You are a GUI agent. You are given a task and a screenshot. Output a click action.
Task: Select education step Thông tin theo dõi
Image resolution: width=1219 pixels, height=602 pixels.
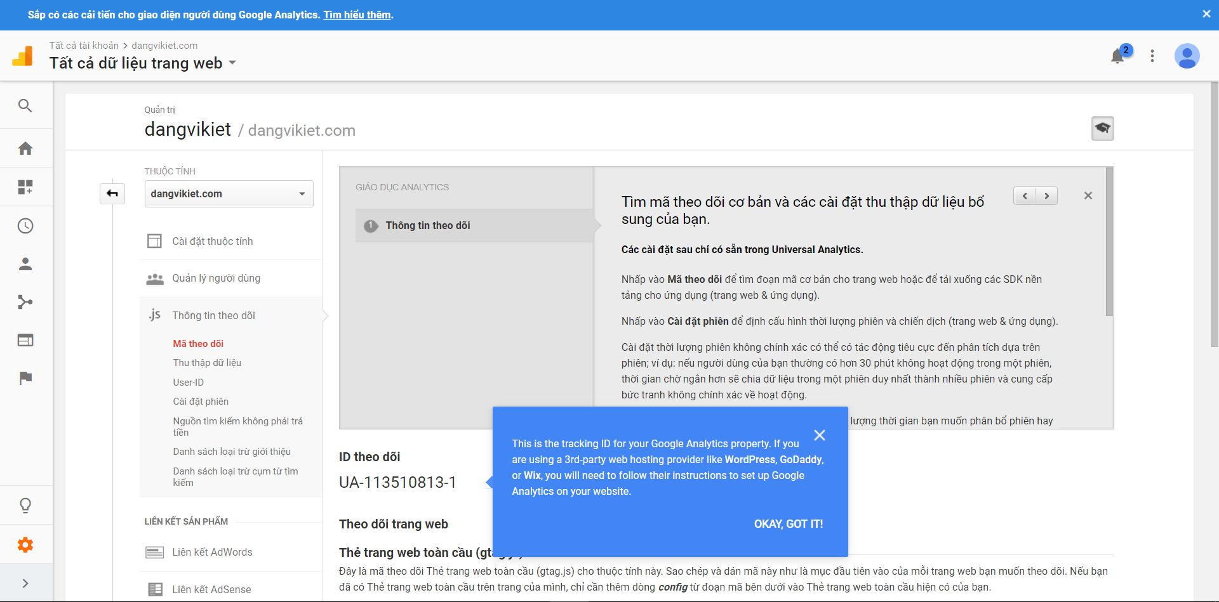coord(474,225)
